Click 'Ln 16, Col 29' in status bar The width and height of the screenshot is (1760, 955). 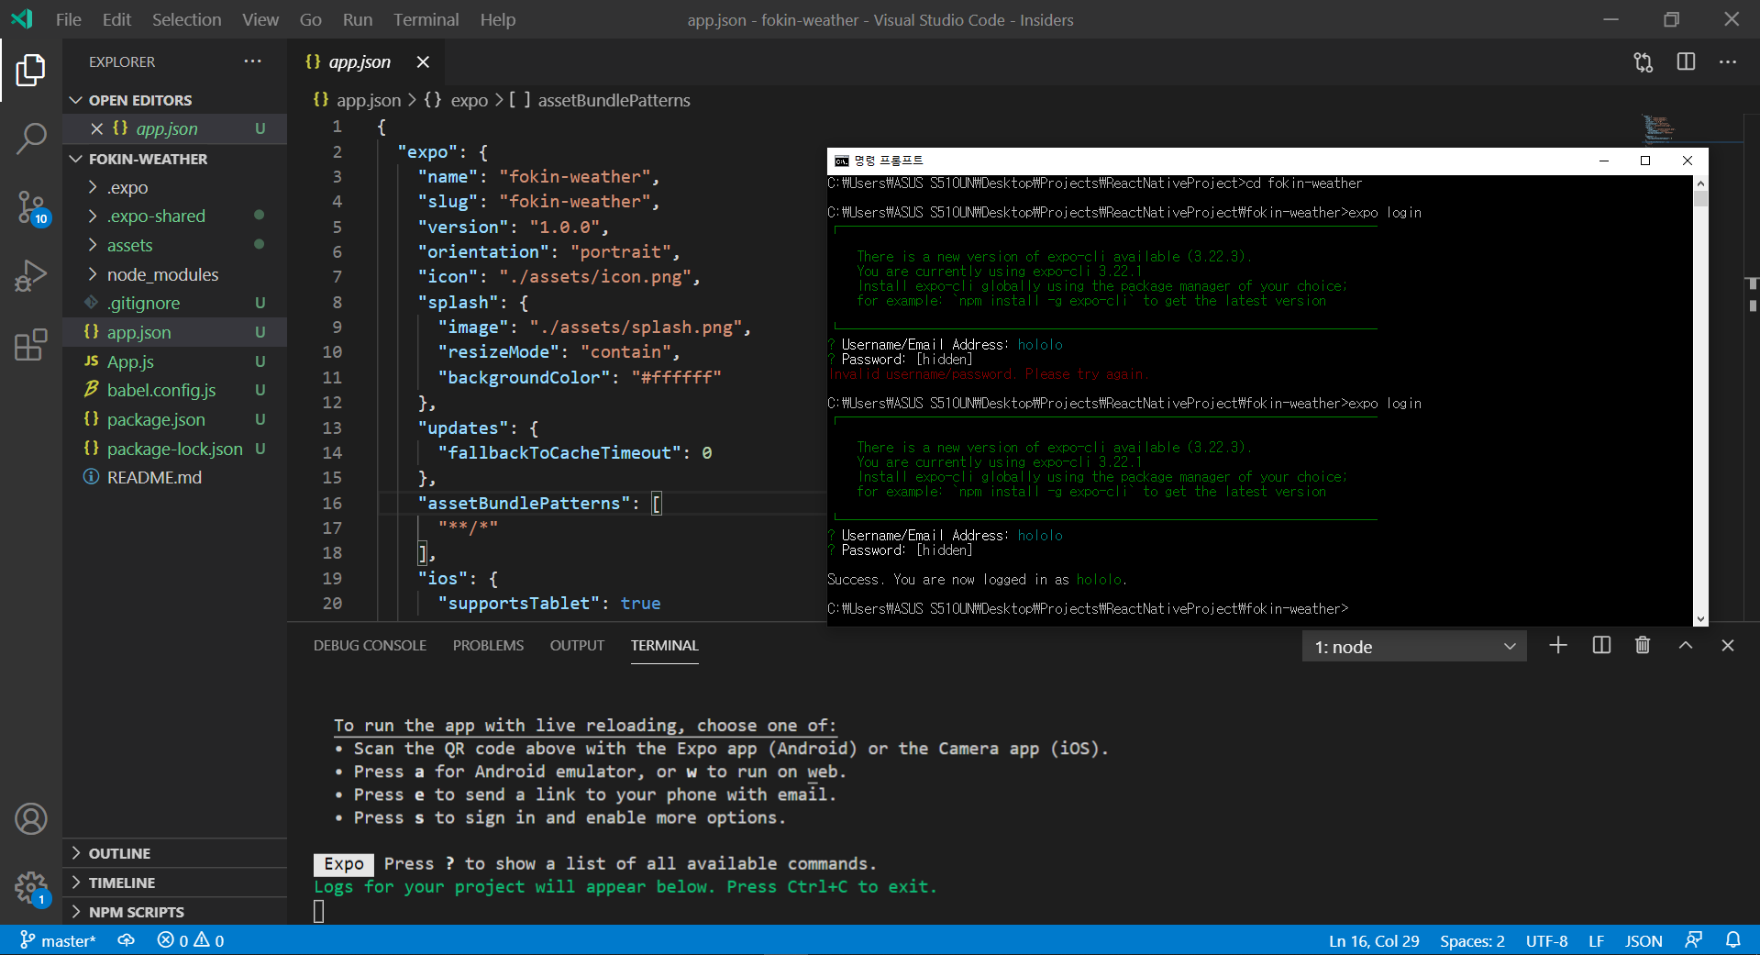tap(1373, 940)
